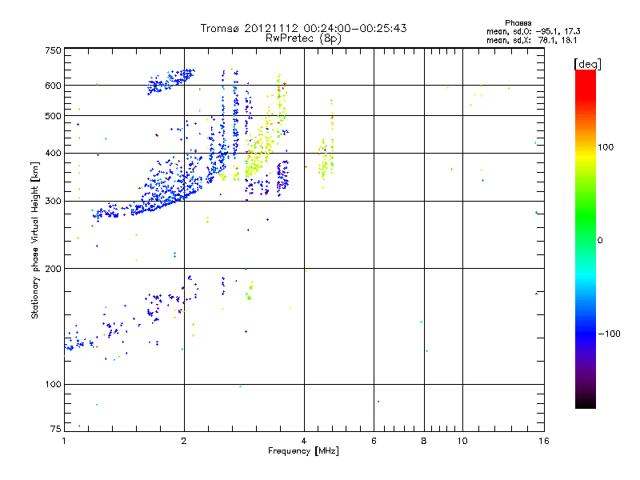Click the 'RwPretec (8p)' subtitle

(x=303, y=38)
